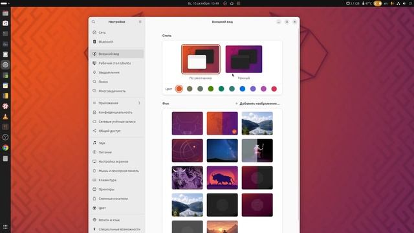Open Специальные возможности settings

tap(116, 229)
